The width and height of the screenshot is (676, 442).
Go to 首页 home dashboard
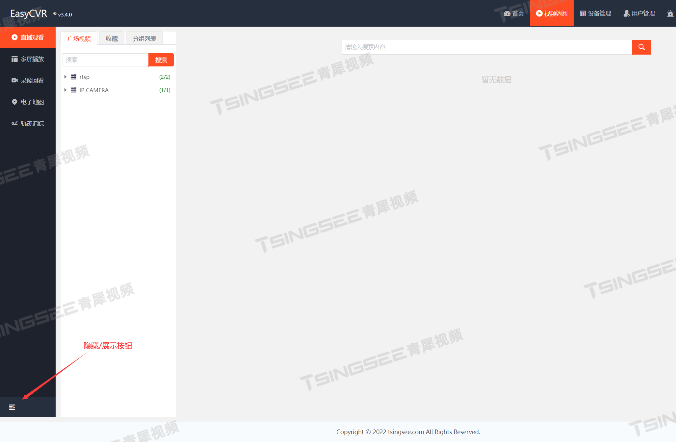514,13
